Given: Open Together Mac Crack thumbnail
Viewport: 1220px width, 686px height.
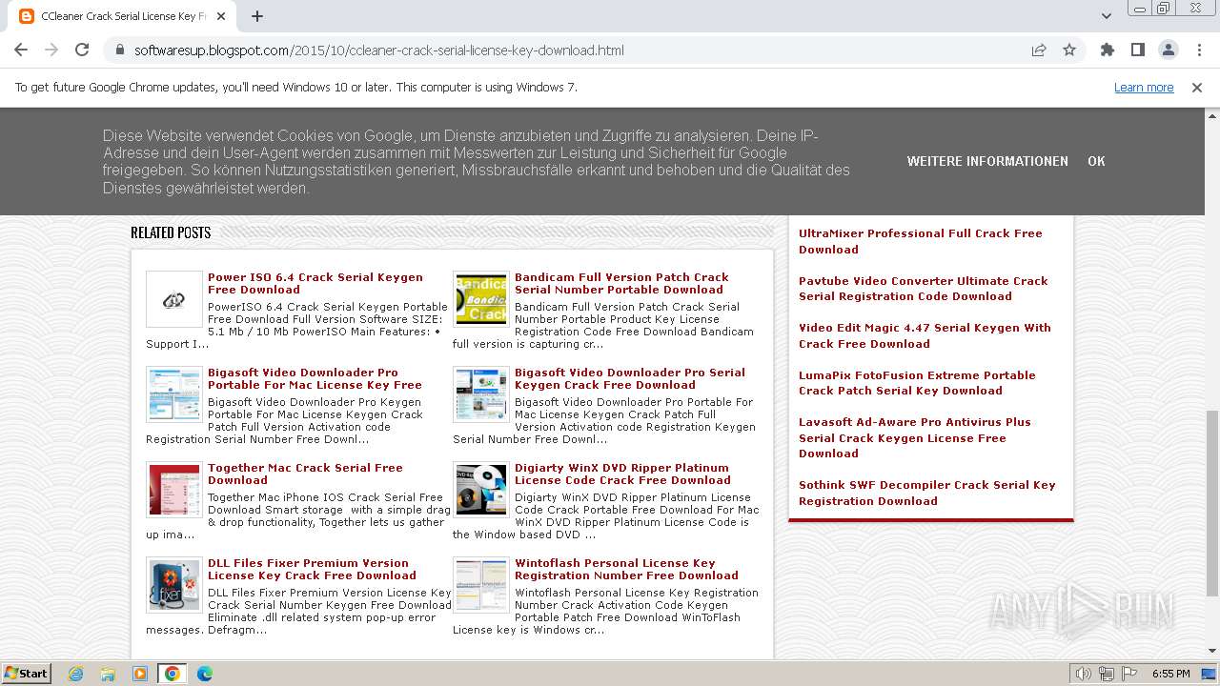Looking at the screenshot, I should click(173, 490).
